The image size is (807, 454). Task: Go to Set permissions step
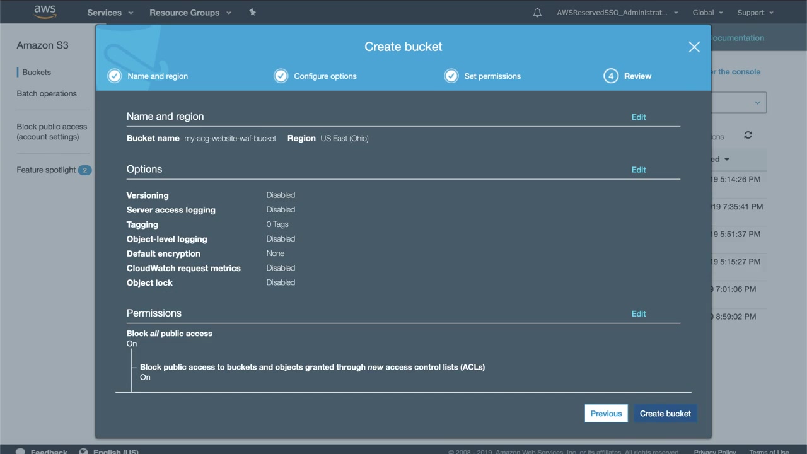[492, 76]
